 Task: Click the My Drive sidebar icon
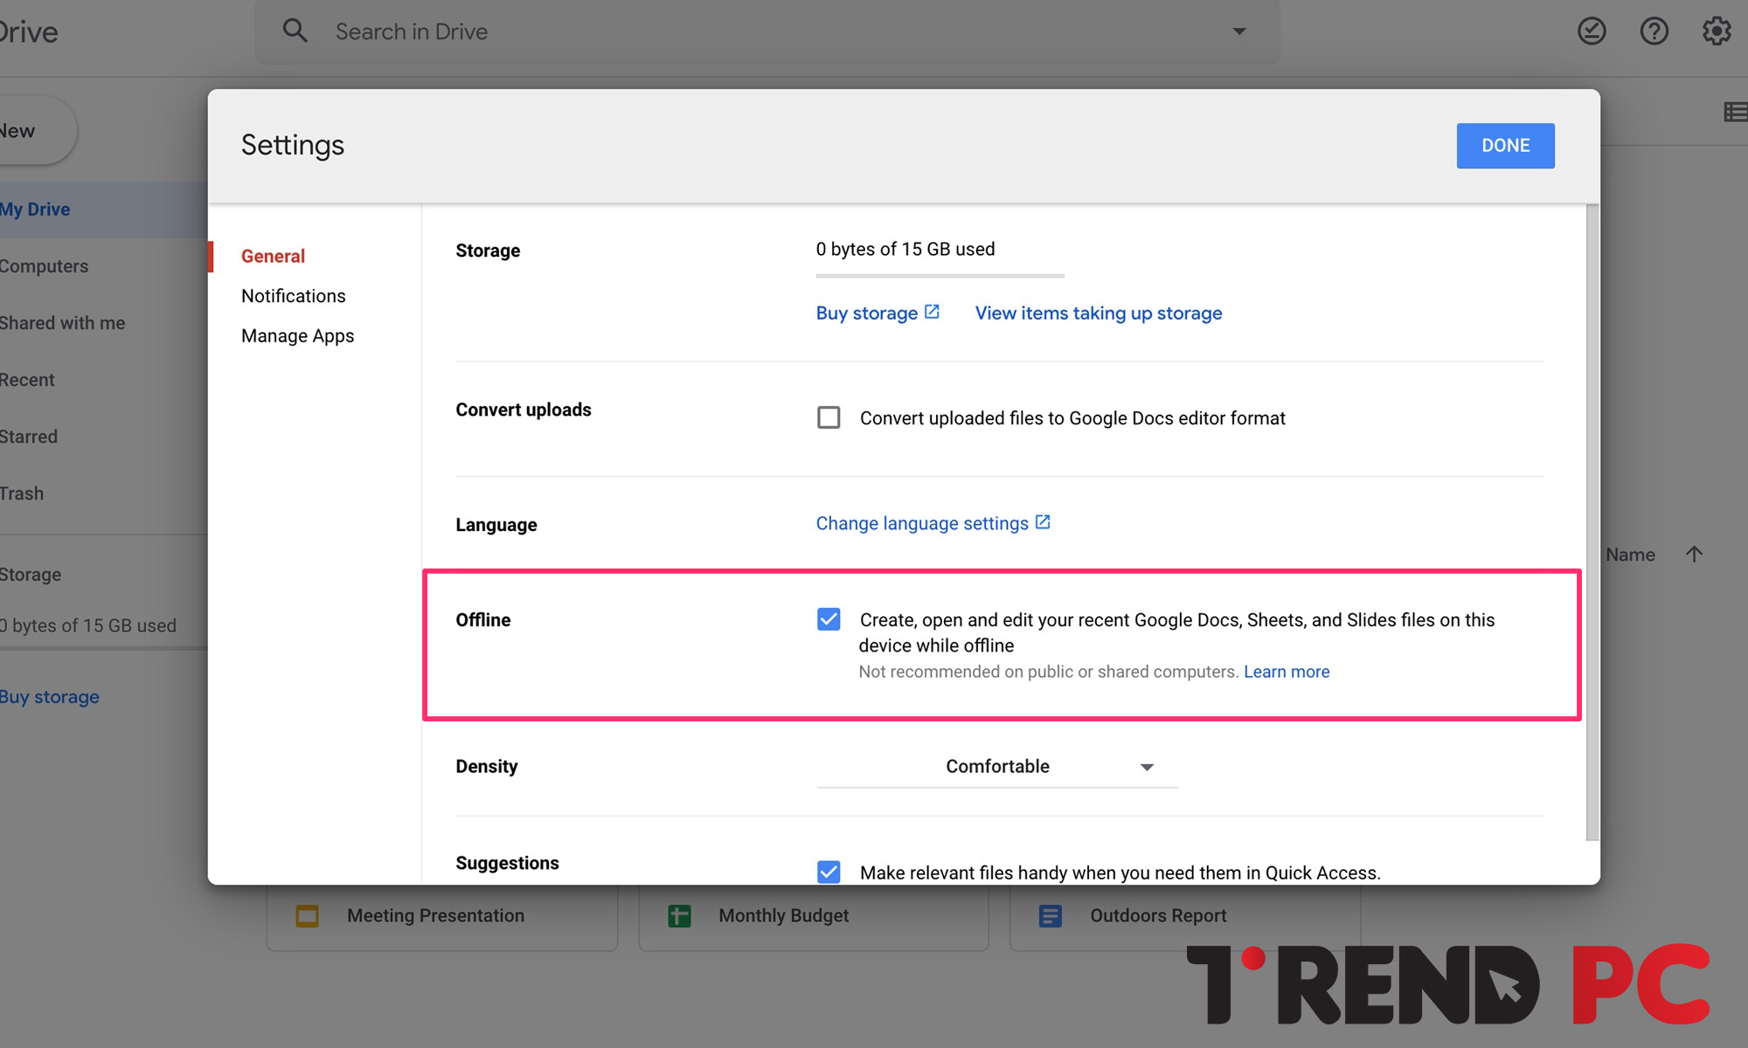(36, 210)
